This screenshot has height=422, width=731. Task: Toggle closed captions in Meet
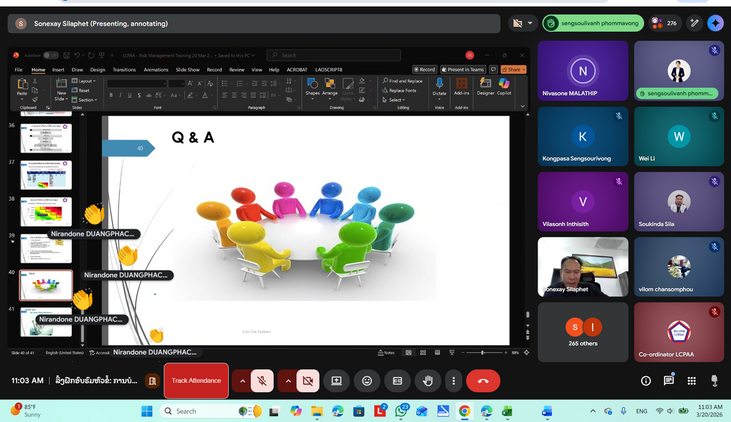point(397,381)
